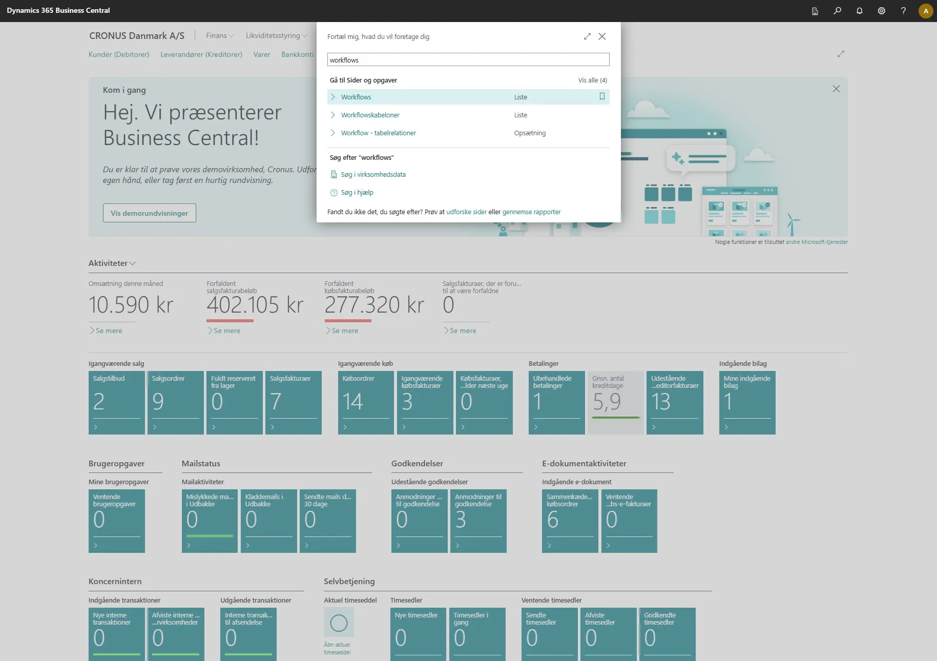Screen dimensions: 937x661
Task: Open the settings gear menu
Action: click(x=882, y=11)
